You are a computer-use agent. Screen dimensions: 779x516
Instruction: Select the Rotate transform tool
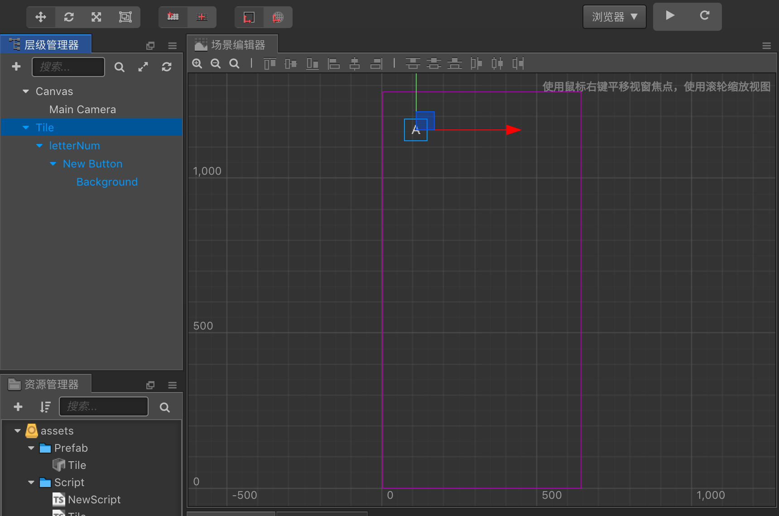(69, 17)
